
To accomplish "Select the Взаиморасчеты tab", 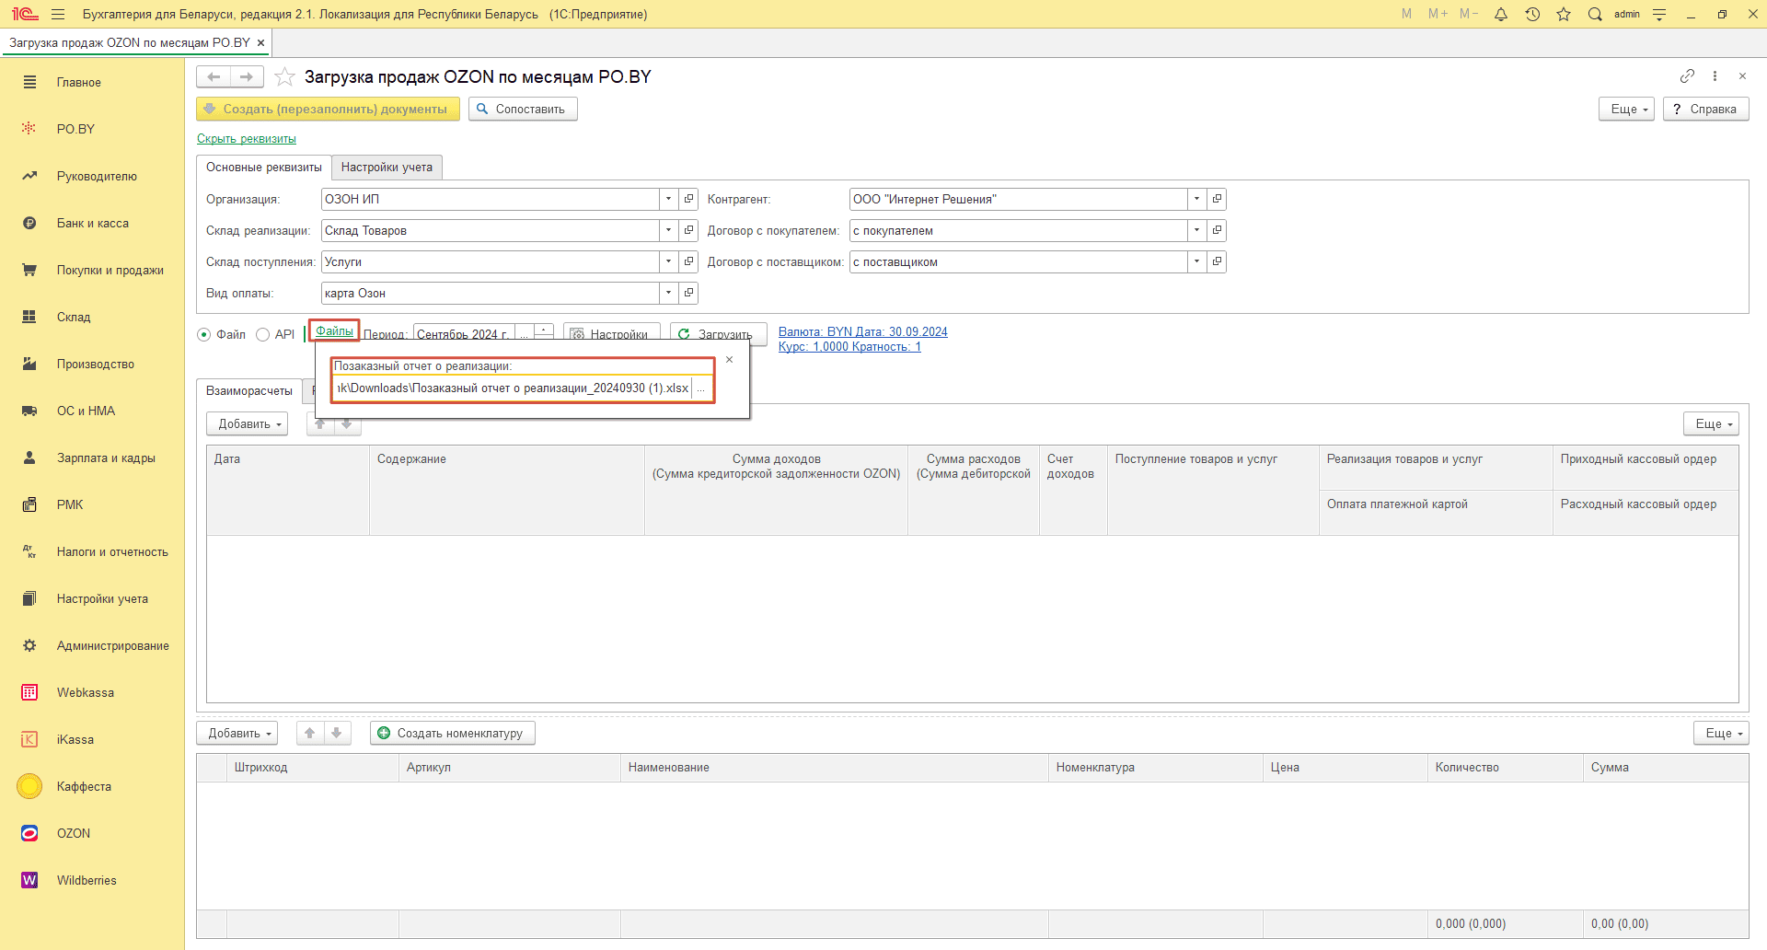I will tap(249, 390).
